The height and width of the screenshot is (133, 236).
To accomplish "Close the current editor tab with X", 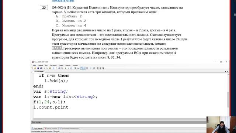I will [x=228, y=71].
